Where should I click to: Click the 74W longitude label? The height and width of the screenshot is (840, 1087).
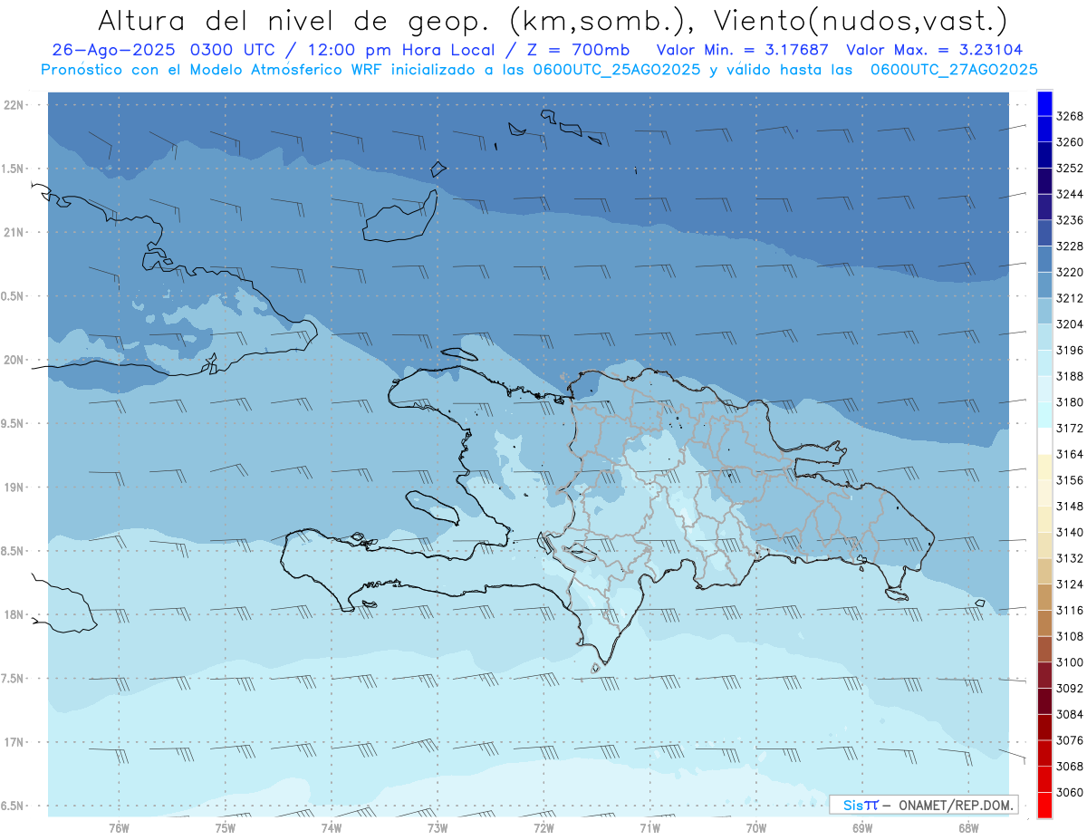point(332,827)
